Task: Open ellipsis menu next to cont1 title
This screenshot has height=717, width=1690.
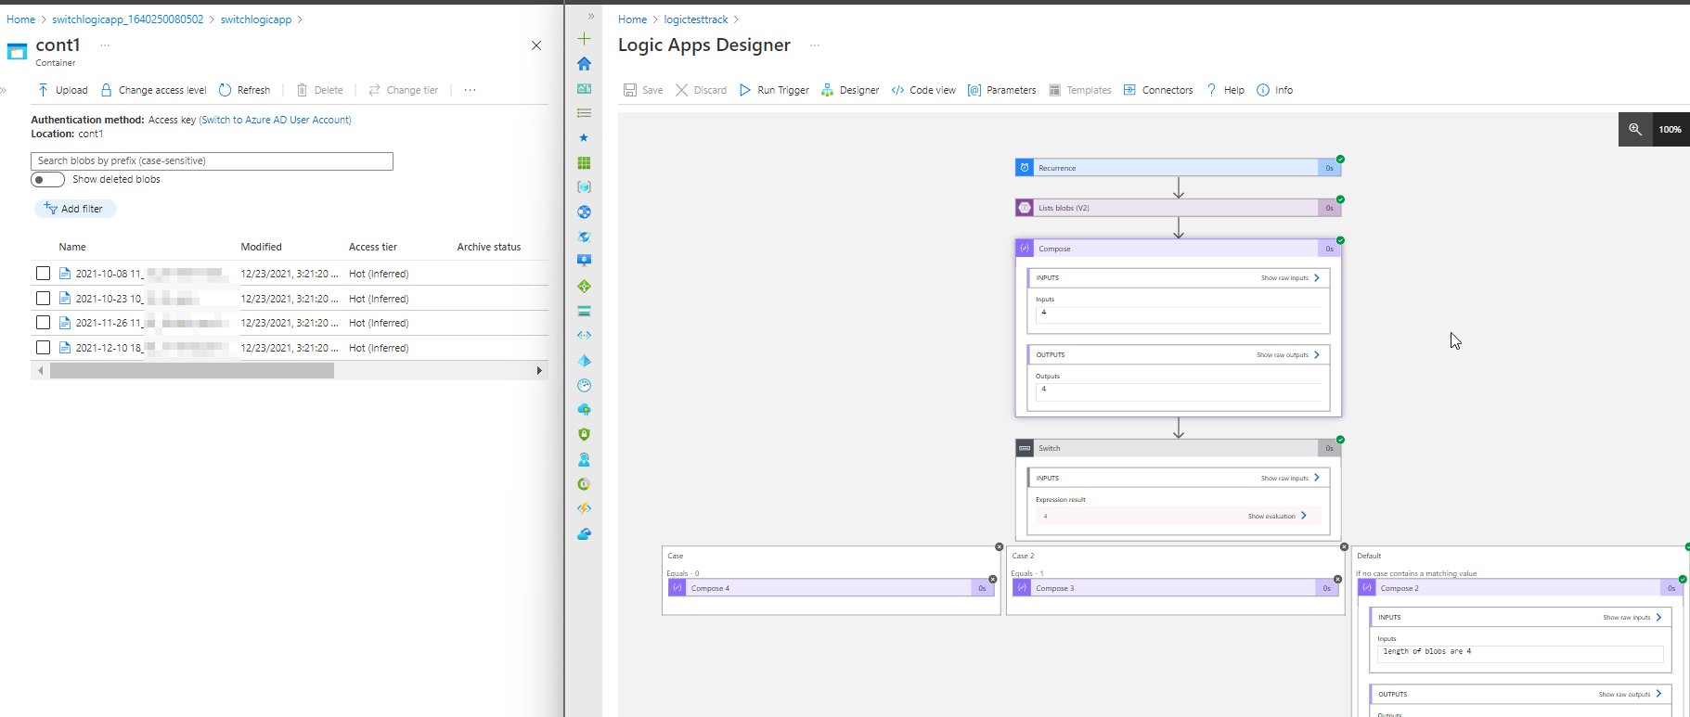Action: point(105,45)
